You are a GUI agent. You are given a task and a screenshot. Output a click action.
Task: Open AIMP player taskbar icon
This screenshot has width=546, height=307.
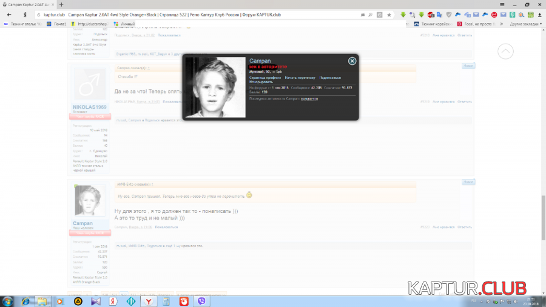(x=78, y=302)
